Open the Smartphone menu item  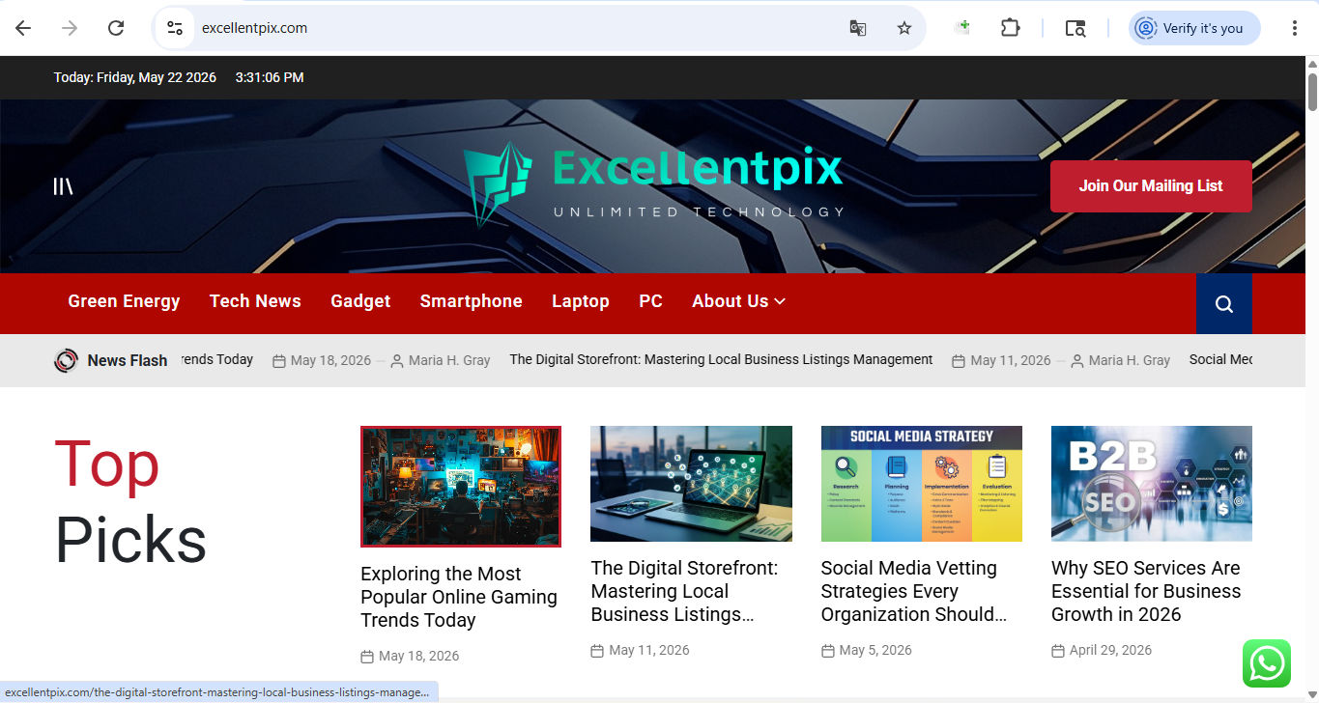click(x=472, y=301)
